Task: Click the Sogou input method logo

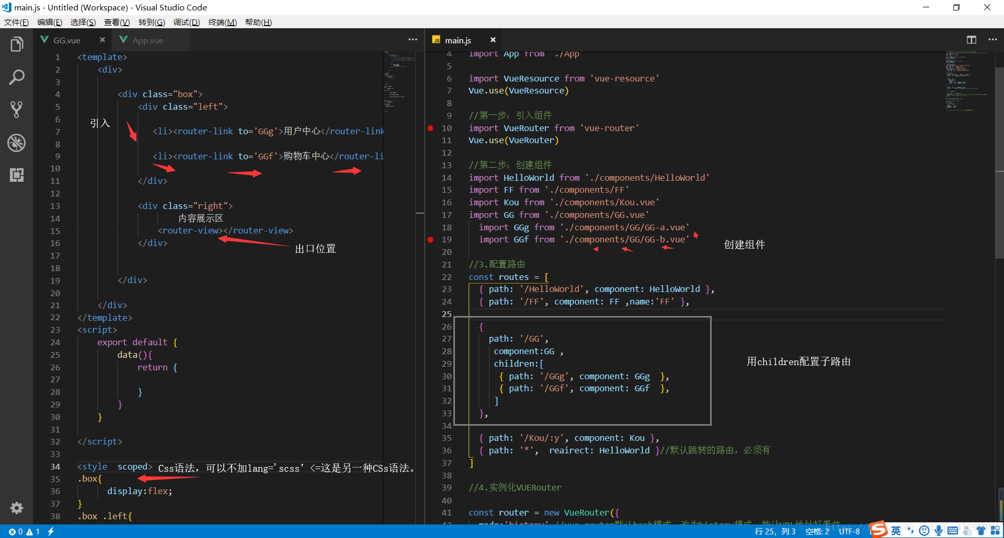Action: pyautogui.click(x=878, y=529)
